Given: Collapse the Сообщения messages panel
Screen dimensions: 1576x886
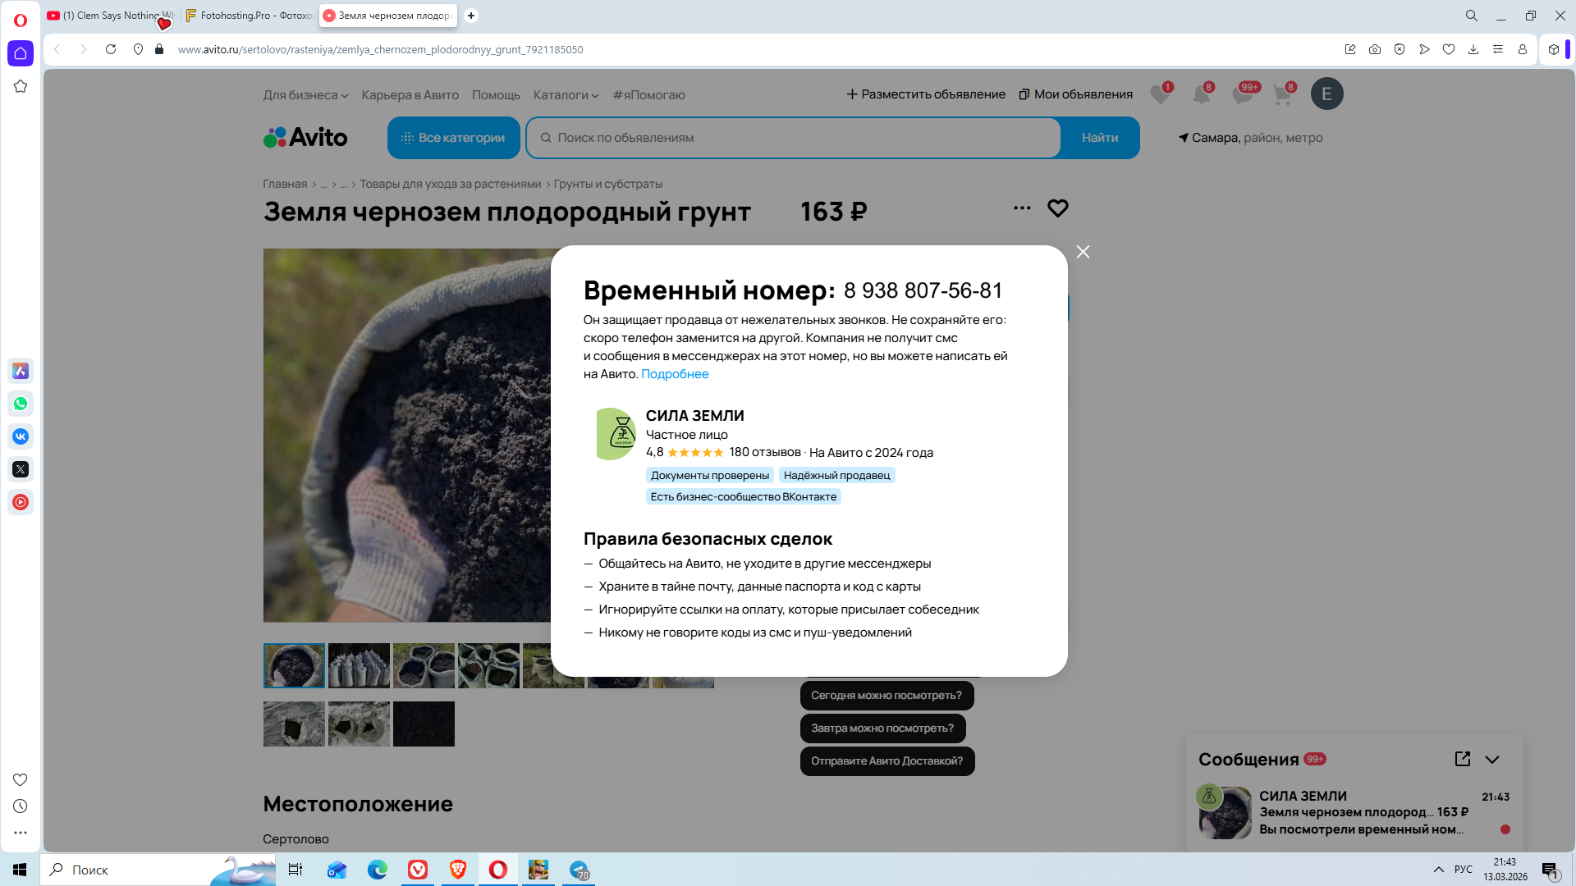Looking at the screenshot, I should point(1492,760).
